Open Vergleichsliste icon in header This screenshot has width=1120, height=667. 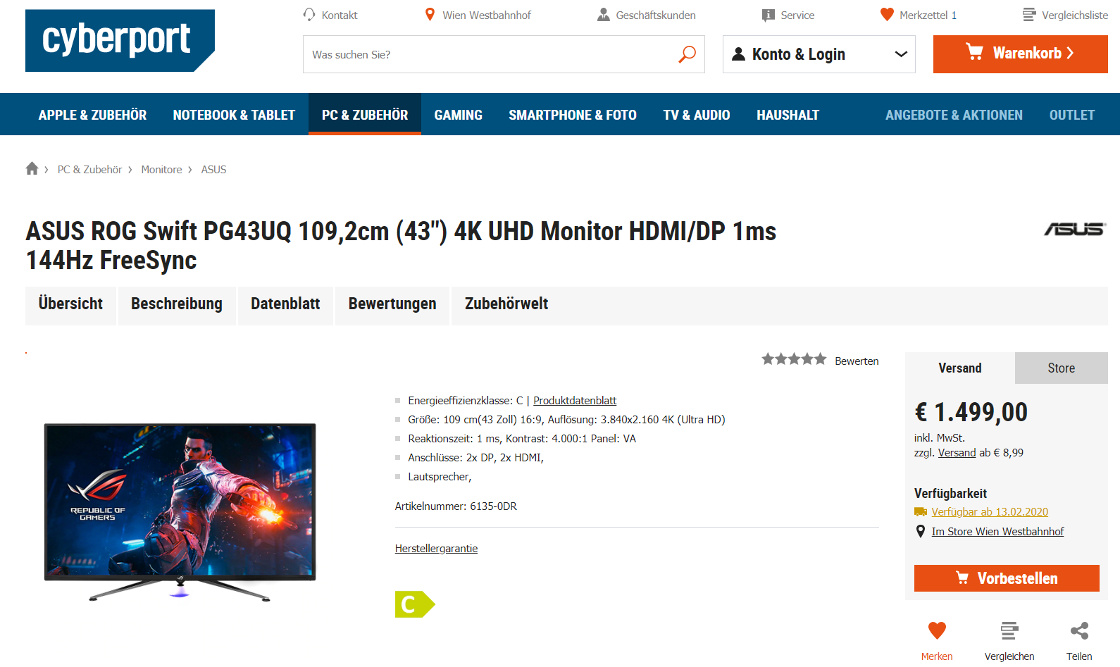pos(1029,14)
